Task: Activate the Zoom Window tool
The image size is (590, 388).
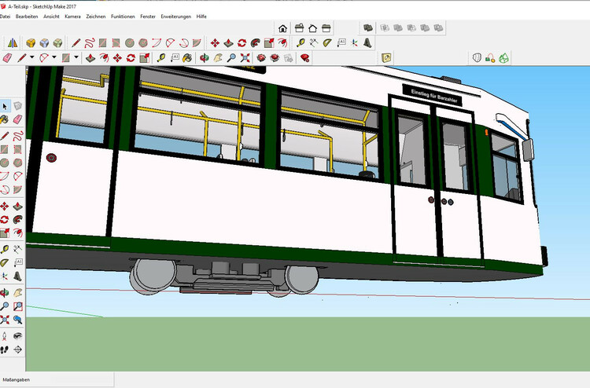Action: [17, 306]
